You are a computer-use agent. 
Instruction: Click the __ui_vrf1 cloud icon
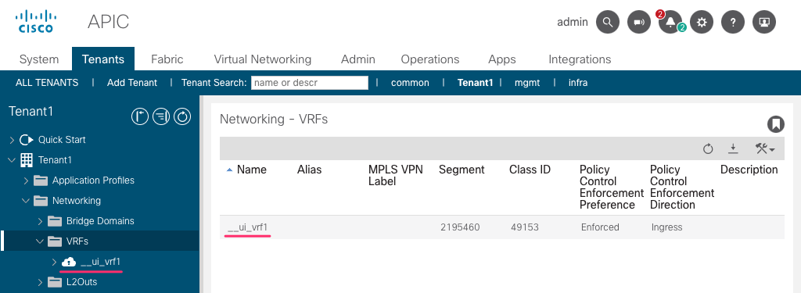coord(69,262)
